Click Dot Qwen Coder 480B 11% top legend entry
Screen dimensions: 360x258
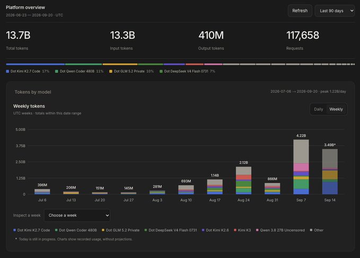pos(79,72)
